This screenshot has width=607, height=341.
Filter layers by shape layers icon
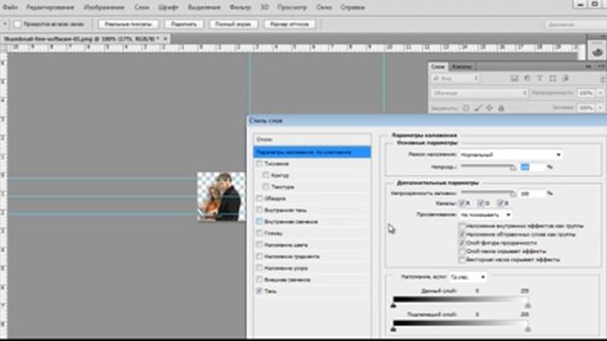(552, 79)
